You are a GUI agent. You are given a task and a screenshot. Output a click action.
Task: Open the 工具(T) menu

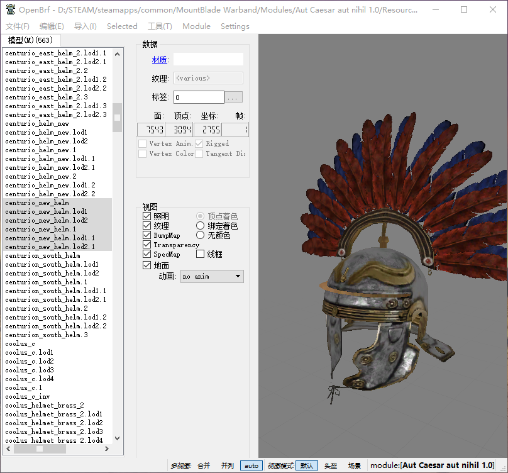pos(160,26)
